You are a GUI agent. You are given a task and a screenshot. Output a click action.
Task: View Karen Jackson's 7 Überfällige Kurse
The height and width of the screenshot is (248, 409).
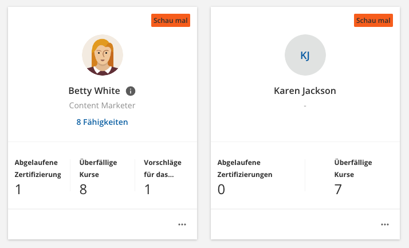pos(353,177)
